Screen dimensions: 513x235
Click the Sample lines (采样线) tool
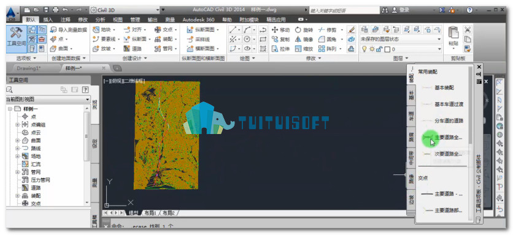(x=198, y=40)
